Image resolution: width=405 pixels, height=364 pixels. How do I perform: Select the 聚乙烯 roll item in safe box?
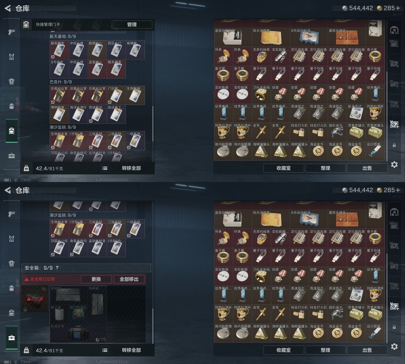(x=59, y=314)
